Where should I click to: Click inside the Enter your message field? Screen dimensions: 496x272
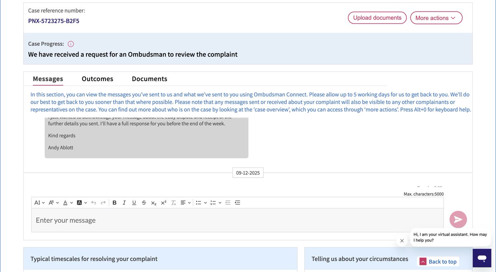[165, 220]
